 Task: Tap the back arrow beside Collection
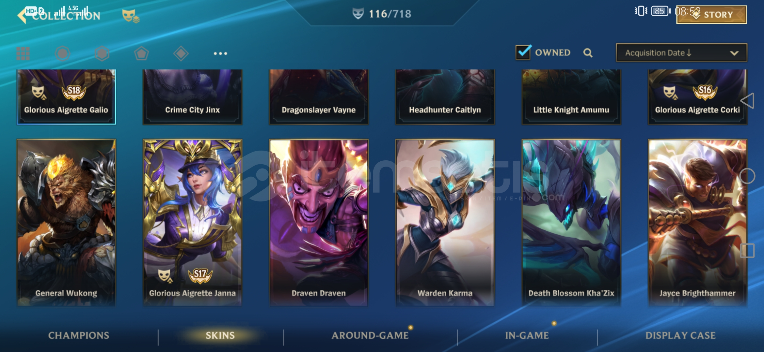[22, 15]
